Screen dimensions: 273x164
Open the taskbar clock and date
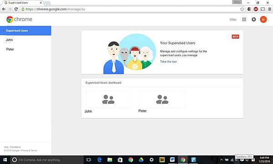pyautogui.click(x=264, y=160)
